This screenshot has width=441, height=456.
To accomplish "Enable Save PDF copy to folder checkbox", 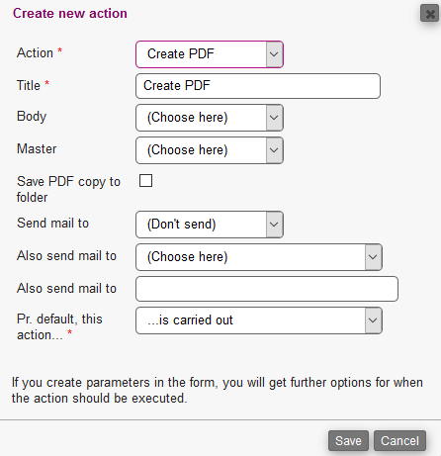I will click(145, 181).
